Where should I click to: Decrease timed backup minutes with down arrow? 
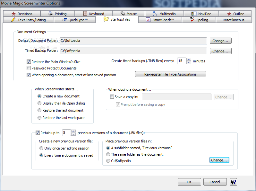189,62
